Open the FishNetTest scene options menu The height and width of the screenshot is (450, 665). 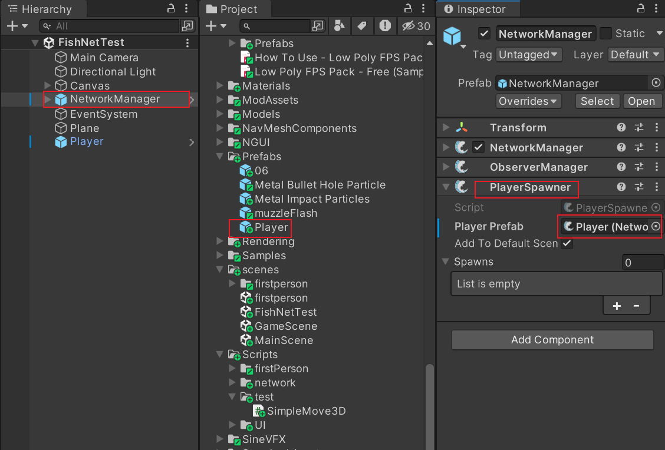click(x=187, y=43)
